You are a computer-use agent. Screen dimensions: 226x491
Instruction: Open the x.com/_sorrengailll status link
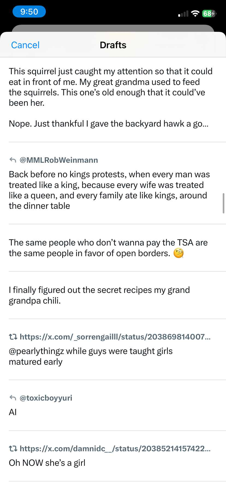pyautogui.click(x=115, y=337)
